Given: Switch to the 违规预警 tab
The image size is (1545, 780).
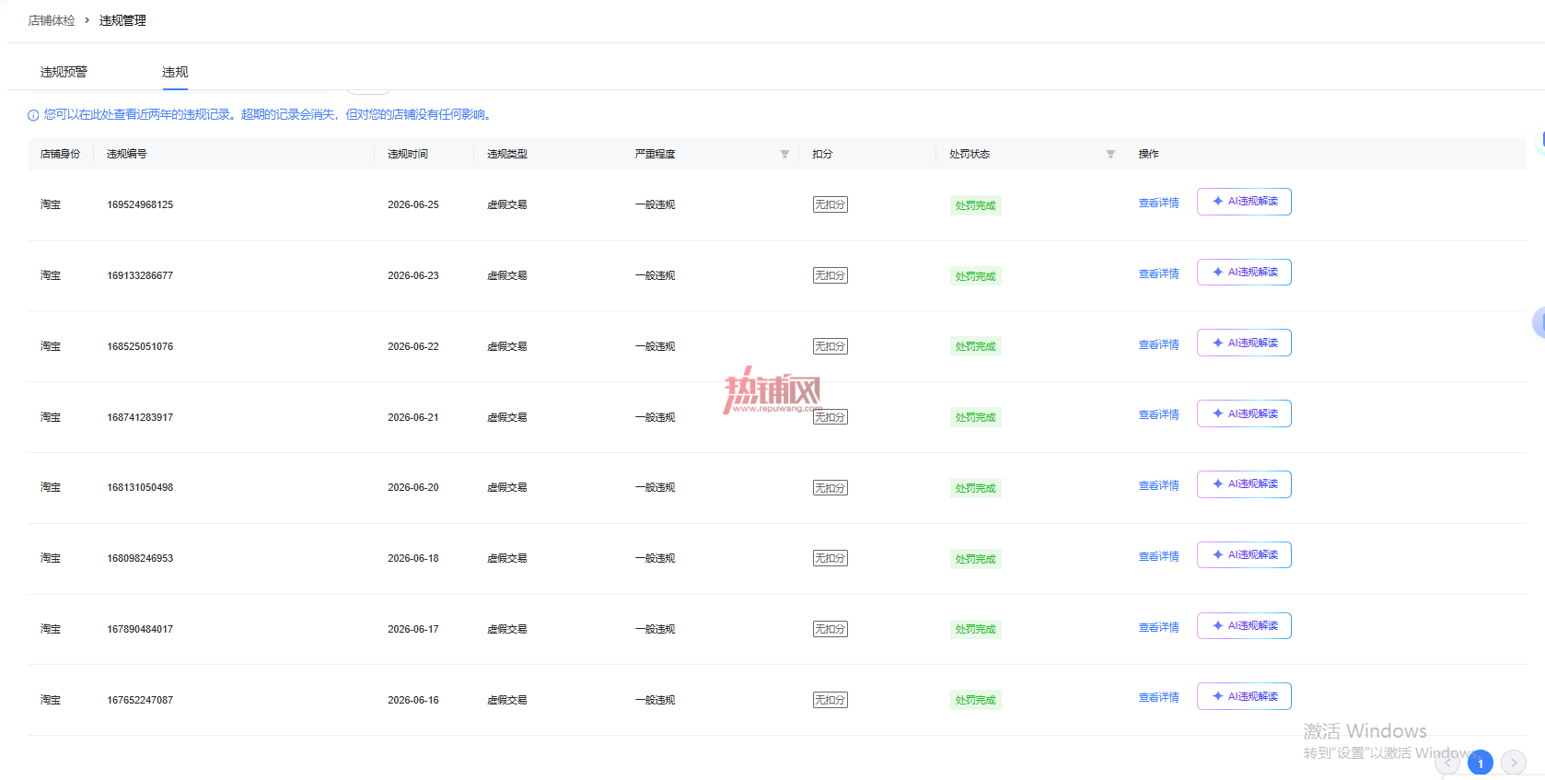Looking at the screenshot, I should click(x=64, y=72).
